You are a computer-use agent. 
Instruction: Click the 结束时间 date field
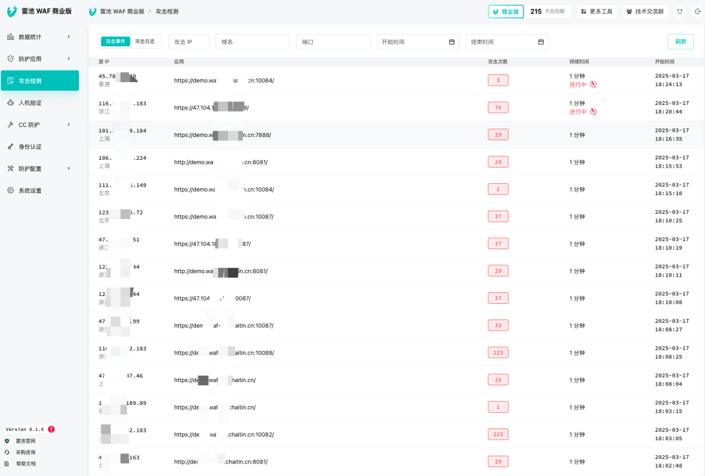507,42
